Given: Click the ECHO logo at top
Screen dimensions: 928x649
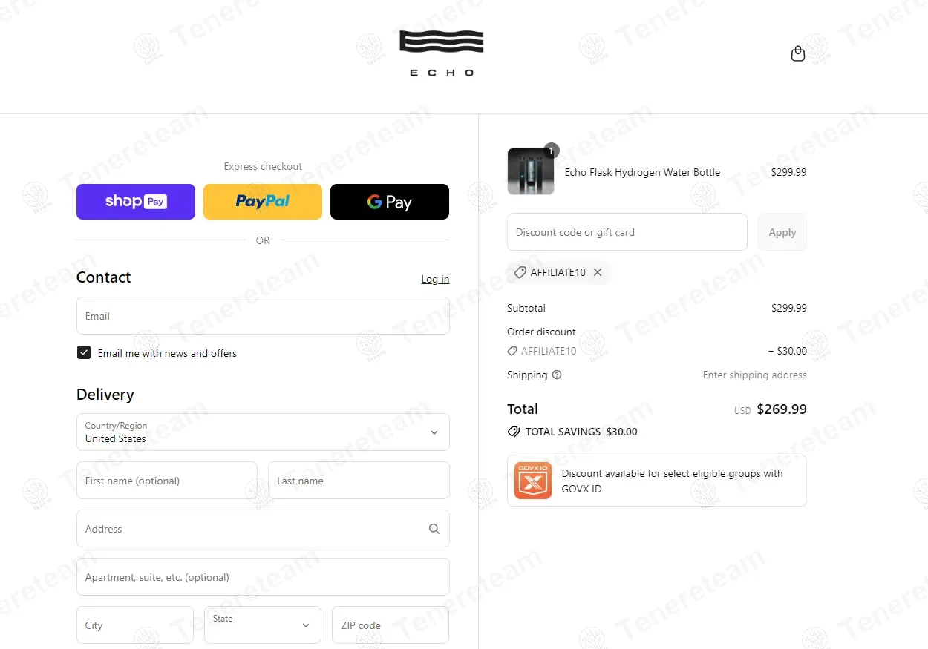Looking at the screenshot, I should [442, 53].
